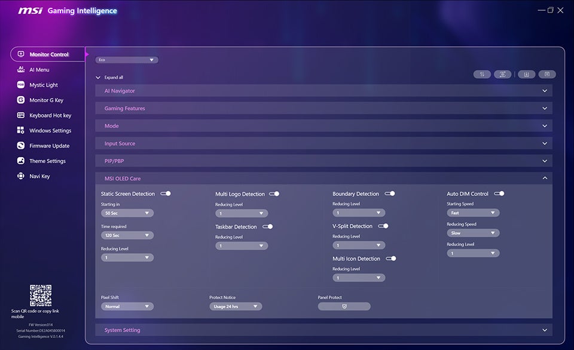Image resolution: width=574 pixels, height=350 pixels.
Task: Toggle Boundary Detection switch
Action: click(x=390, y=194)
